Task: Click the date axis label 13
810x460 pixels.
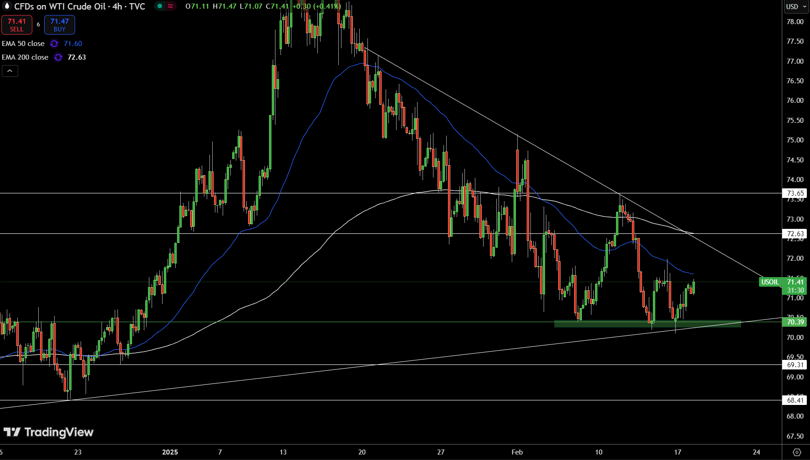Action: 283,452
